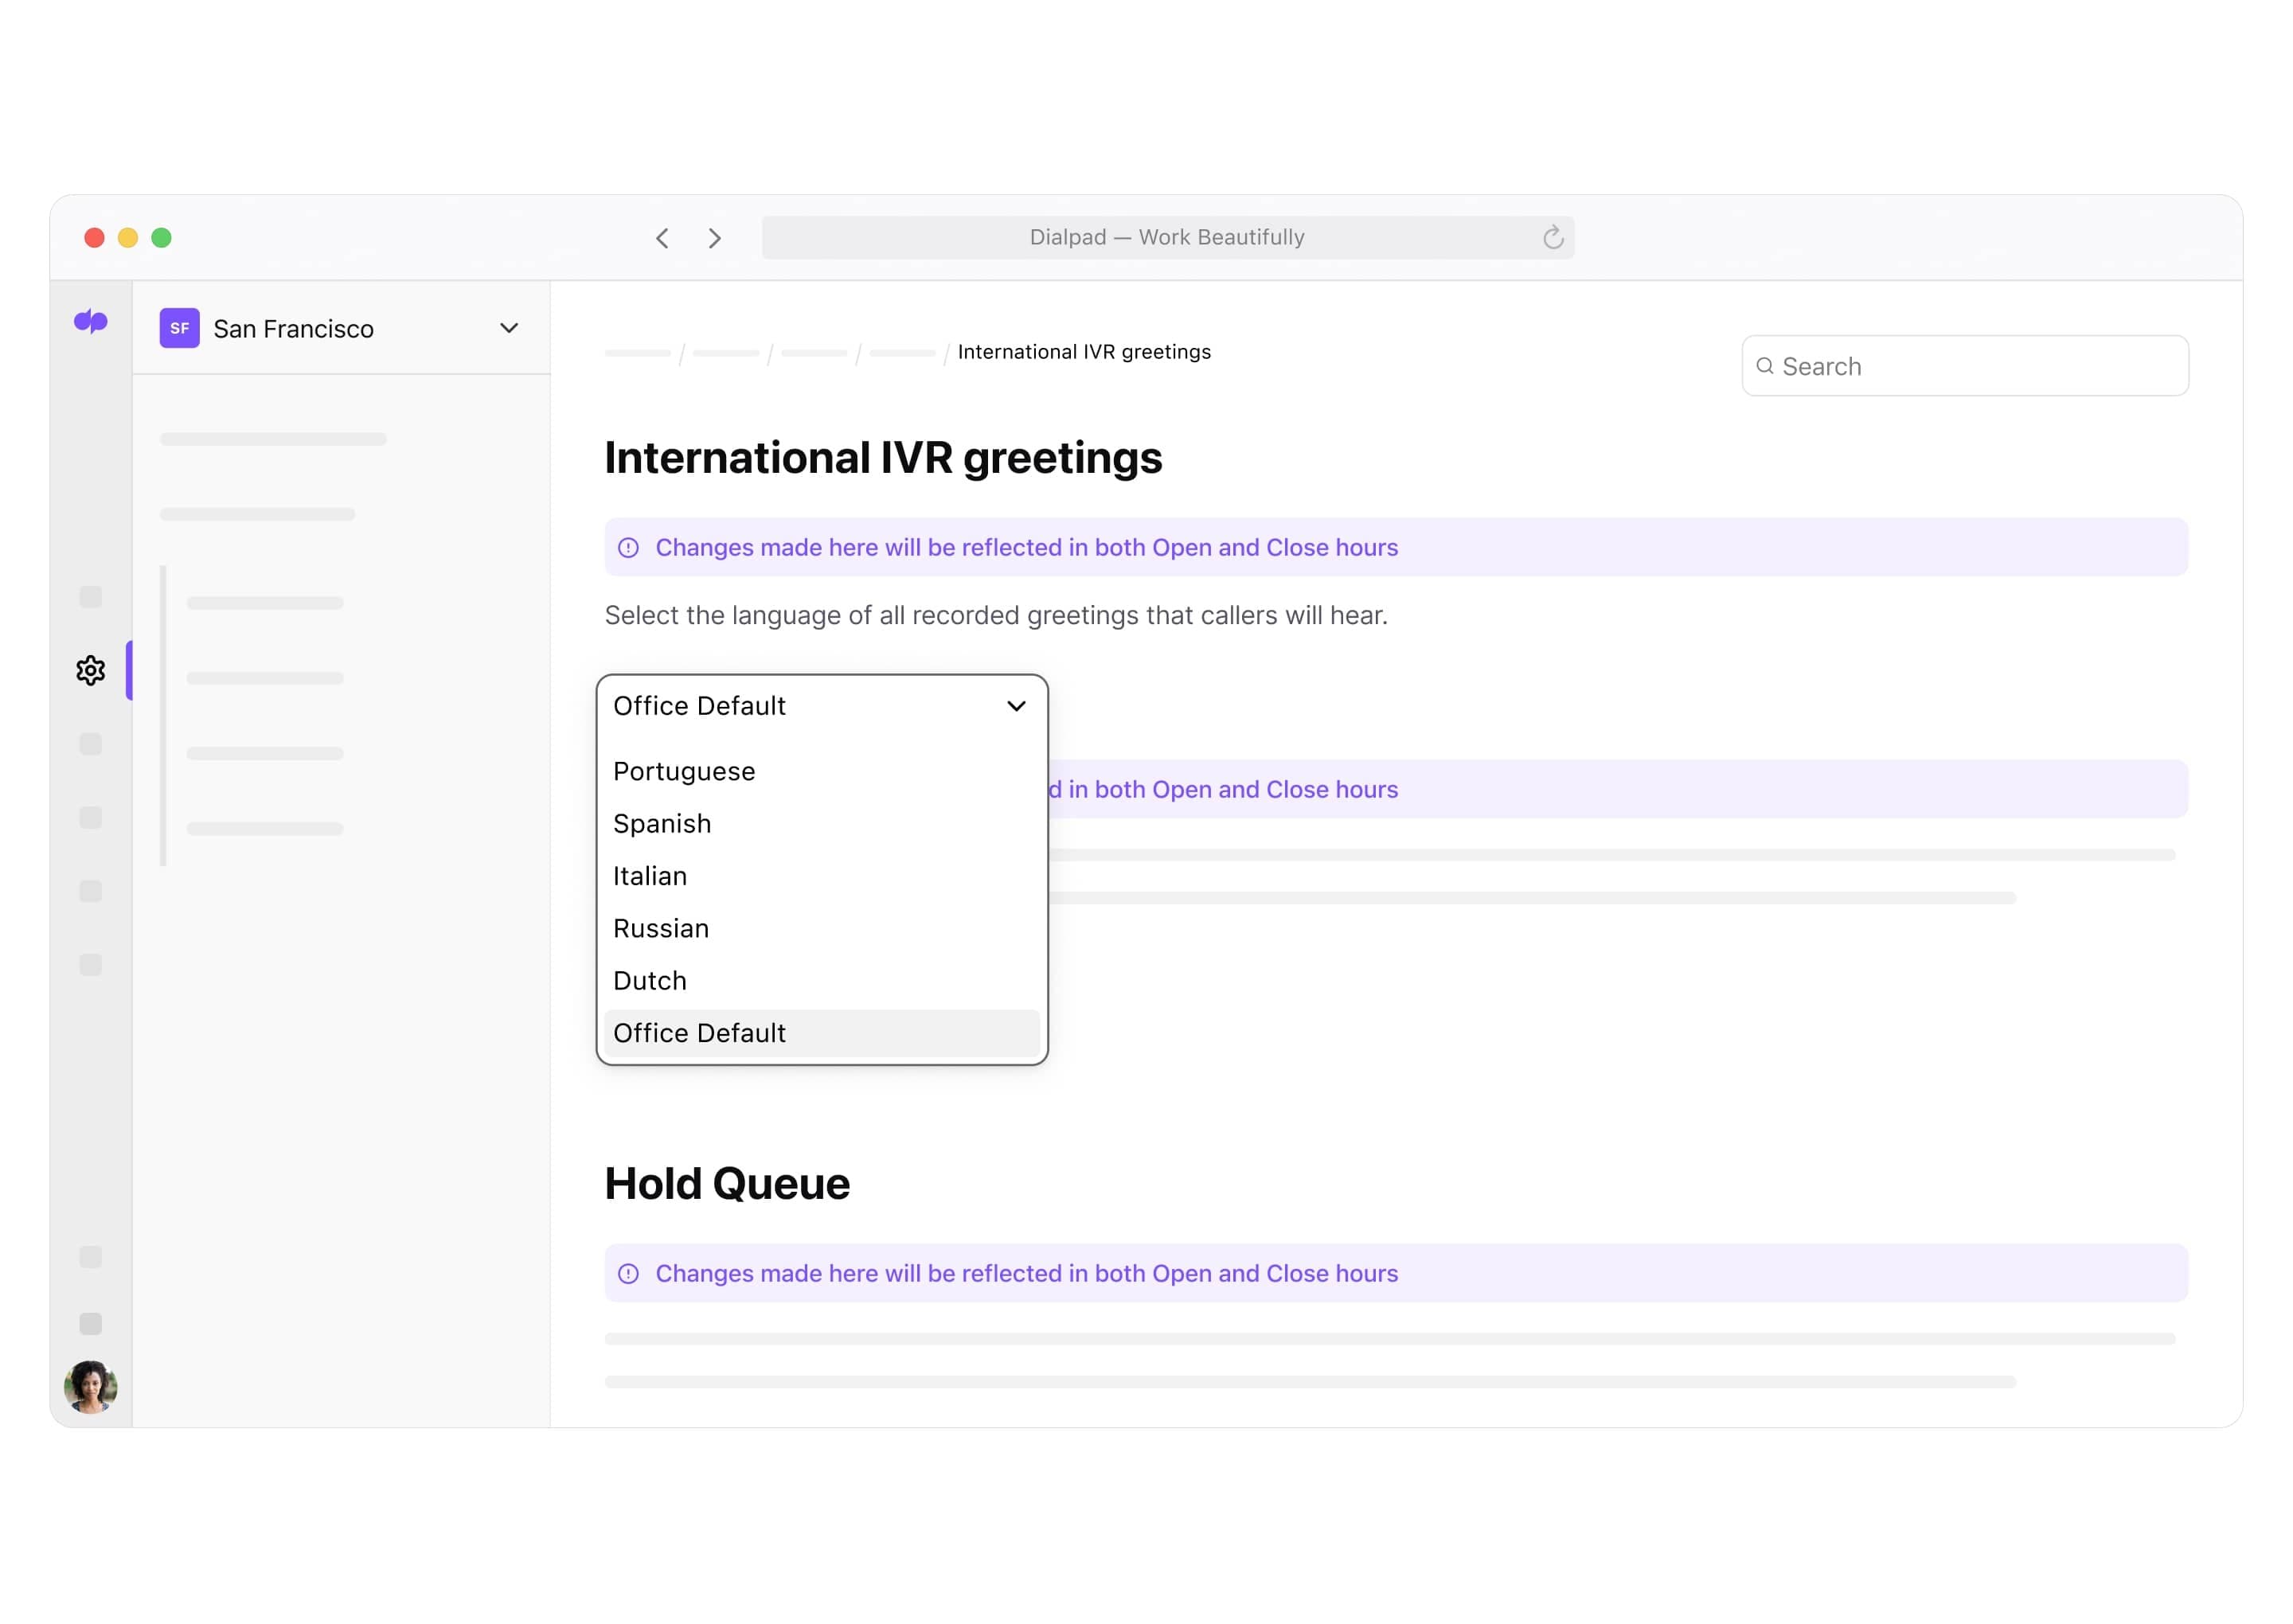The width and height of the screenshot is (2293, 1624).
Task: Select Italian from the language dropdown
Action: 650,875
